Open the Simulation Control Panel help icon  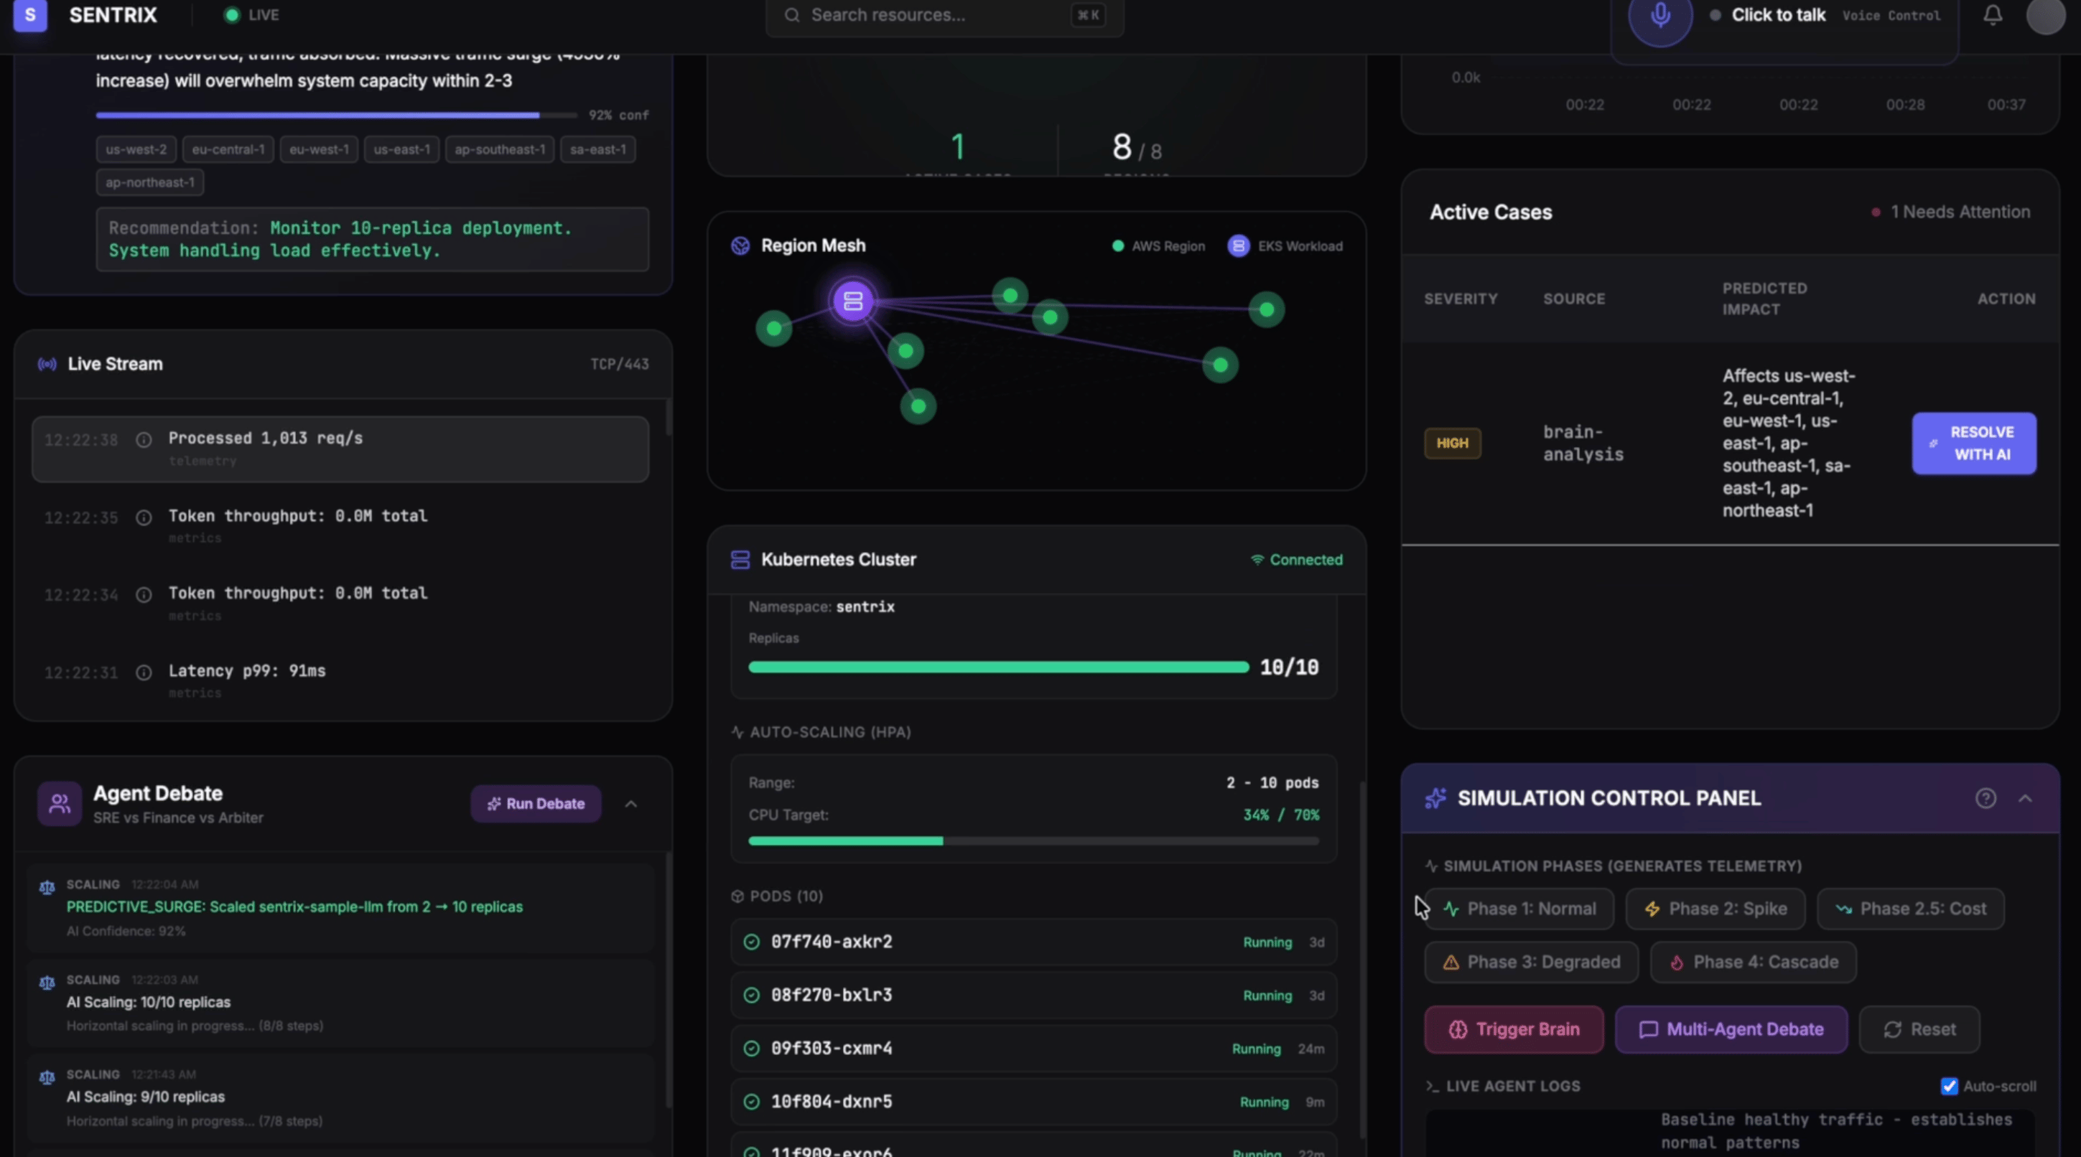[1985, 799]
